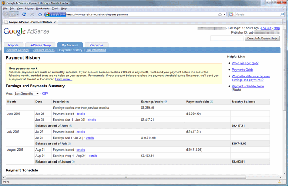
Task: Bookmark this page with the star icon
Action: (x=220, y=15)
